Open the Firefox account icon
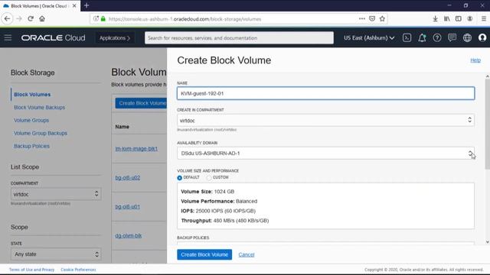The height and width of the screenshot is (275, 490). [469, 18]
